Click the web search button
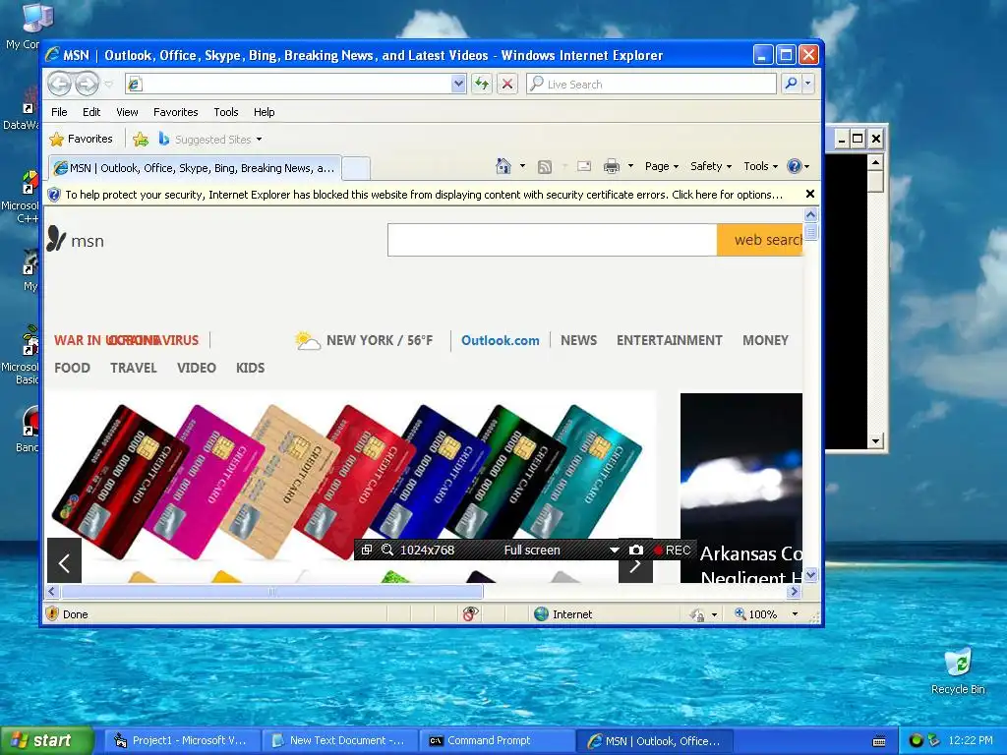1007x755 pixels. coord(760,240)
